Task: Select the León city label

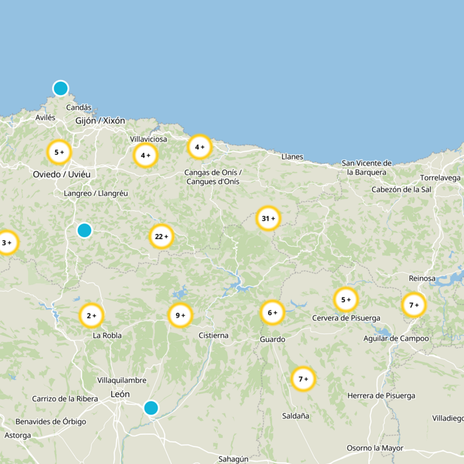Action: pyautogui.click(x=120, y=394)
